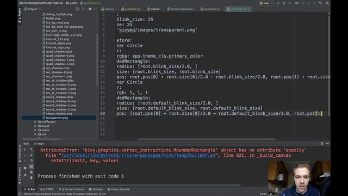The height and width of the screenshot is (196, 348).
Task: Switch to the farmersmapview.kv editor tab
Action: click(x=181, y=9)
